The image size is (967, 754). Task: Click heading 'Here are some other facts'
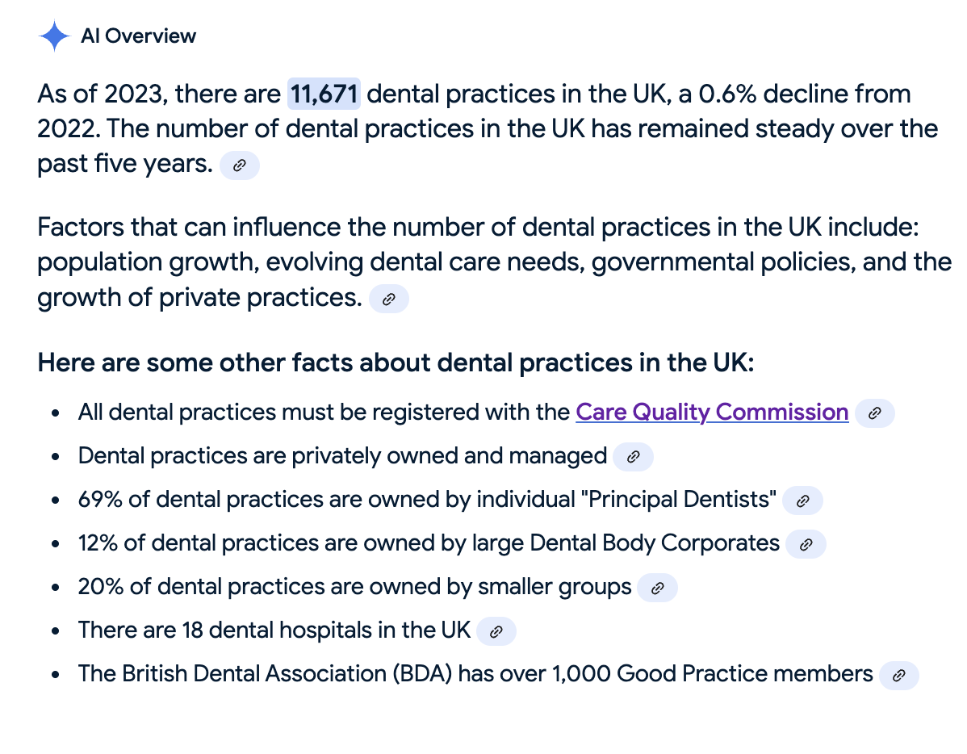[x=396, y=362]
